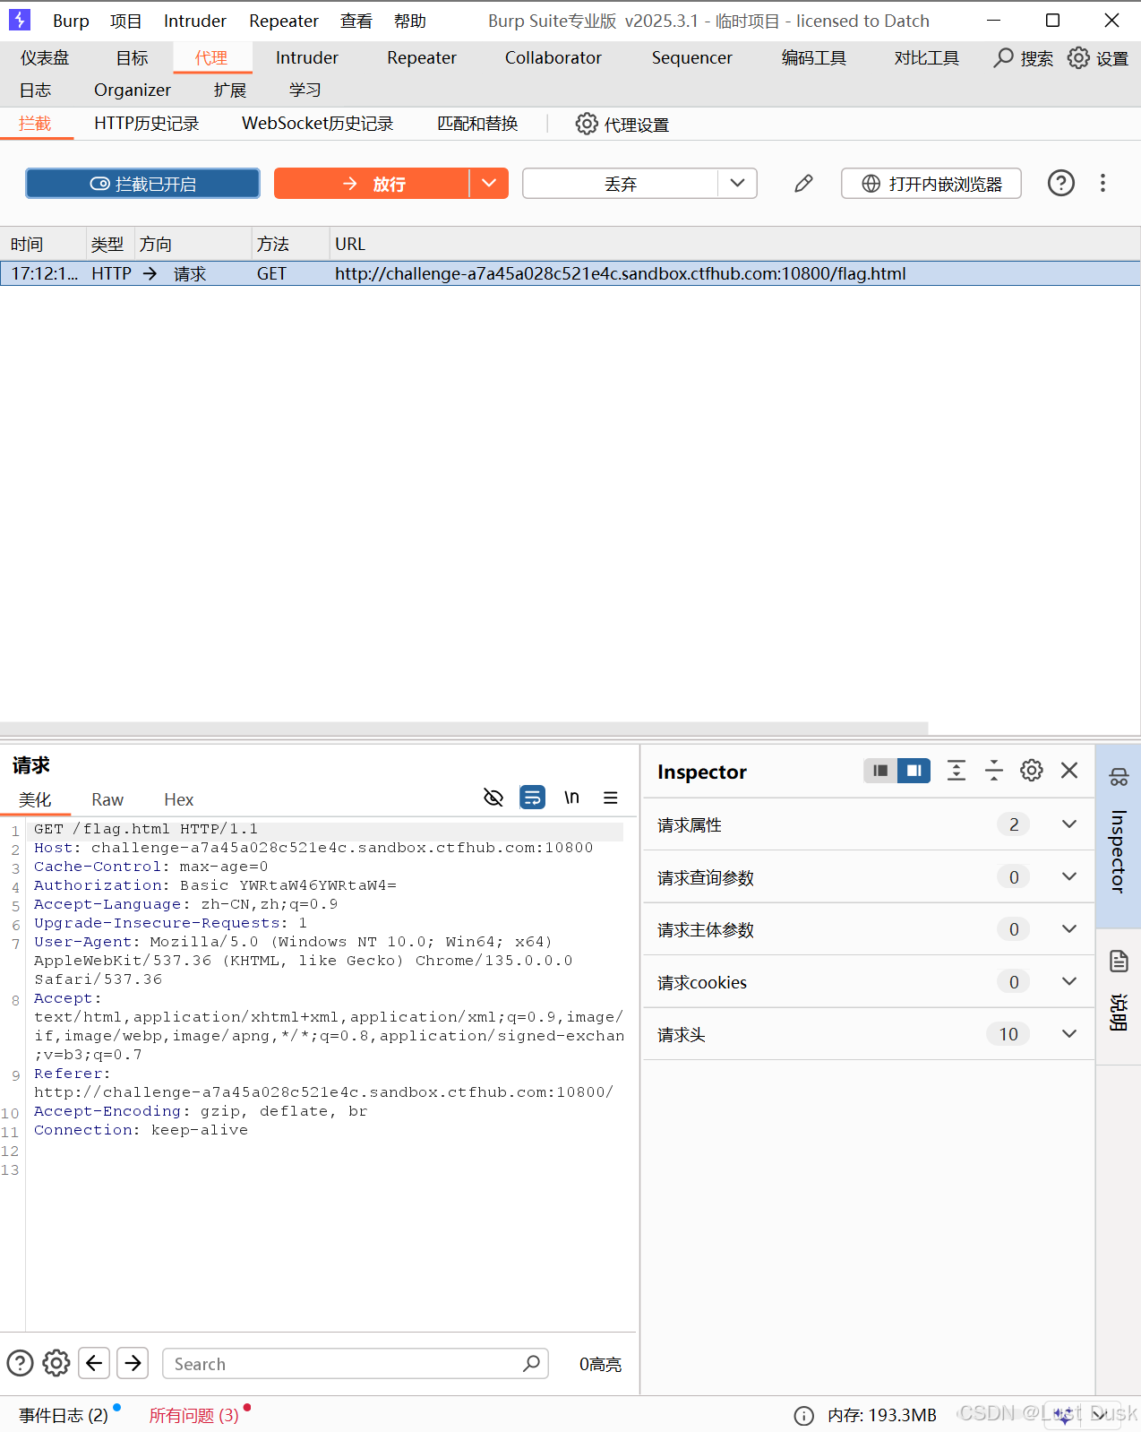Screen dimensions: 1141x1432
Task: Toggle hide non-printable characters eye icon
Action: coord(493,798)
